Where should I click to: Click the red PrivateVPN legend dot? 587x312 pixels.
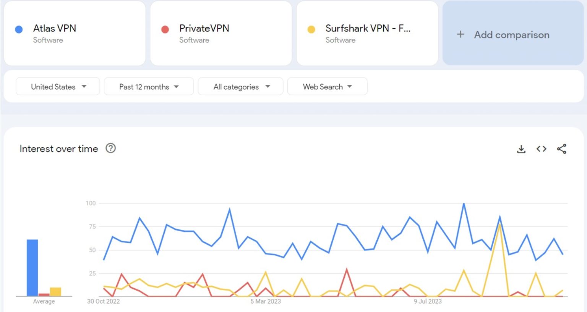click(164, 29)
